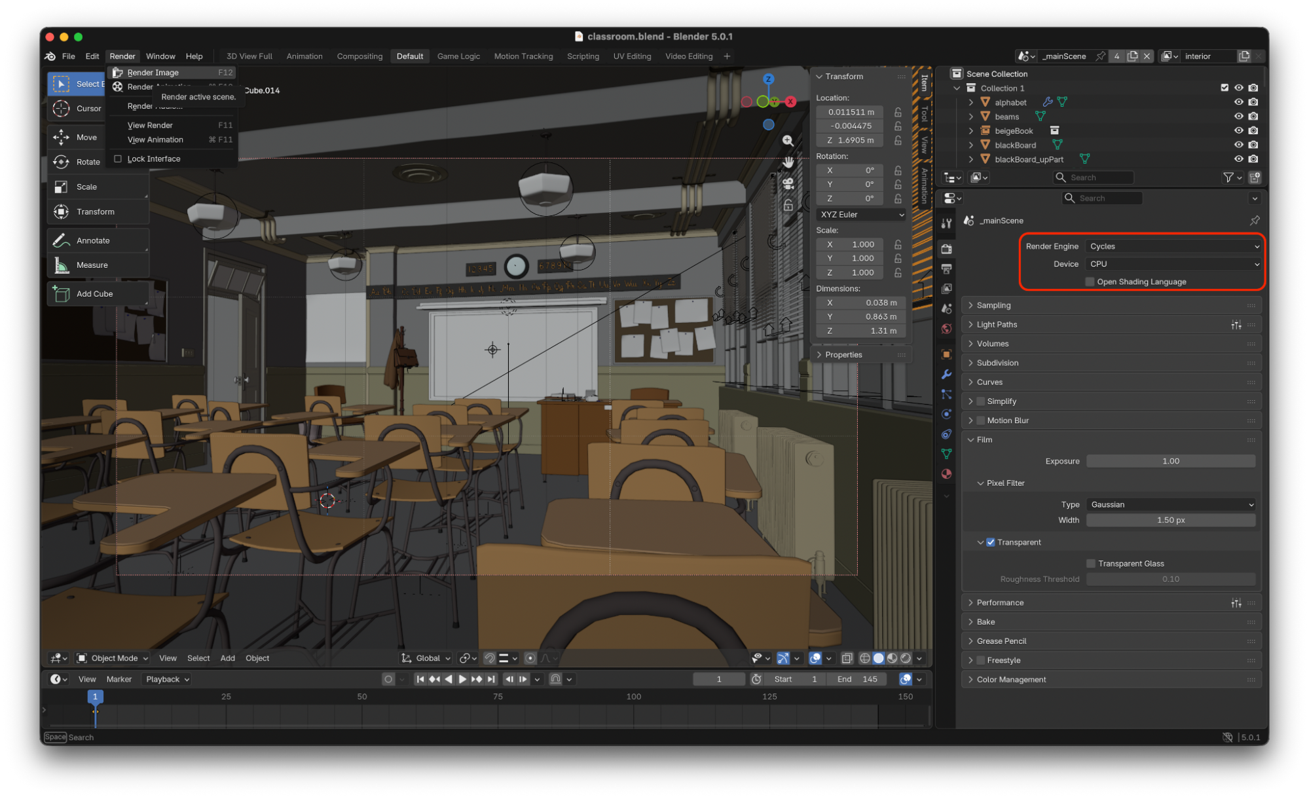Select the Add Cube tool
The image size is (1309, 799).
click(94, 294)
